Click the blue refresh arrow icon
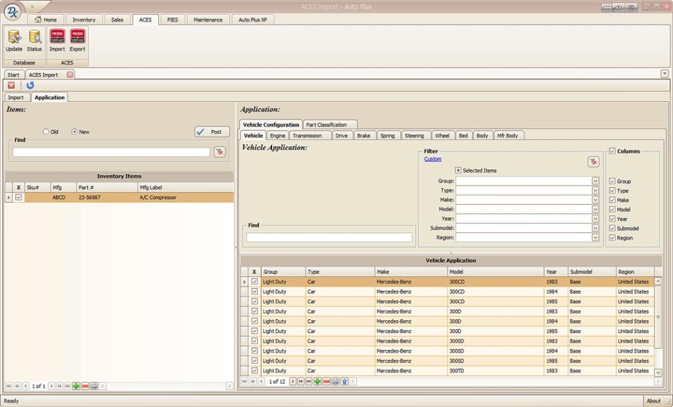673x407 pixels. tap(30, 85)
